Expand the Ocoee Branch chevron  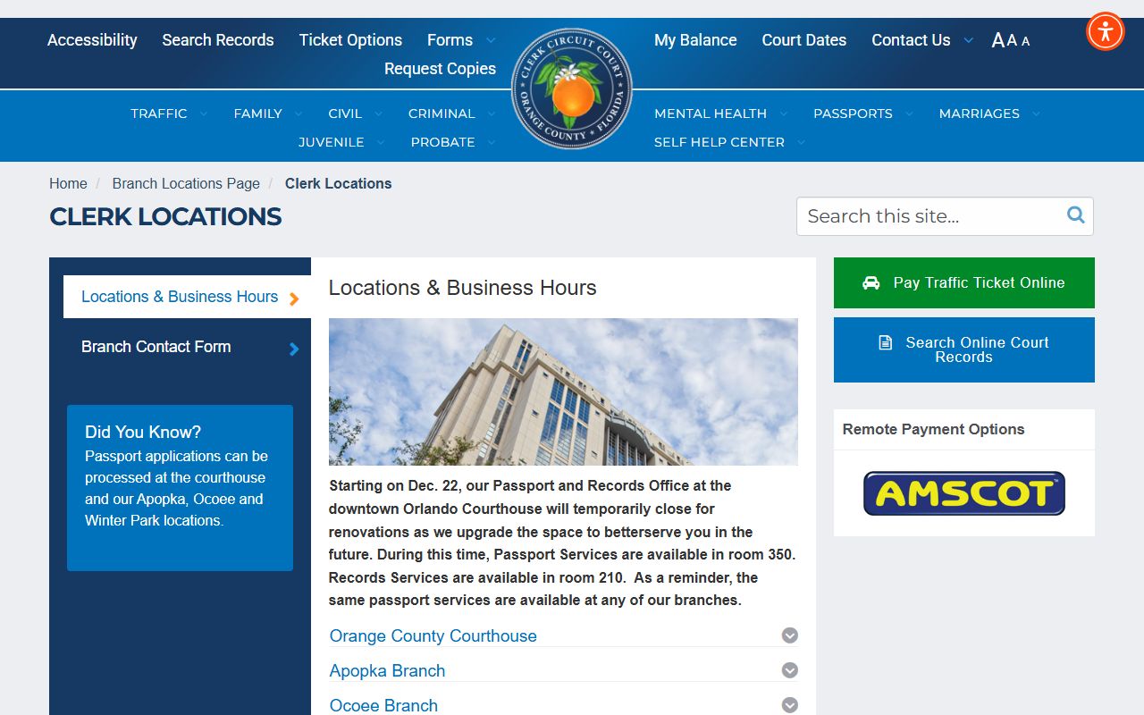pos(790,705)
